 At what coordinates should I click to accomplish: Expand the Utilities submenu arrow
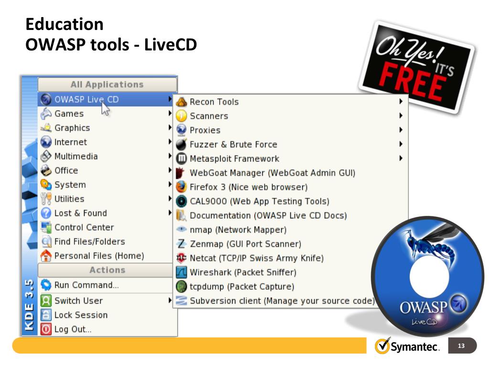coord(170,199)
